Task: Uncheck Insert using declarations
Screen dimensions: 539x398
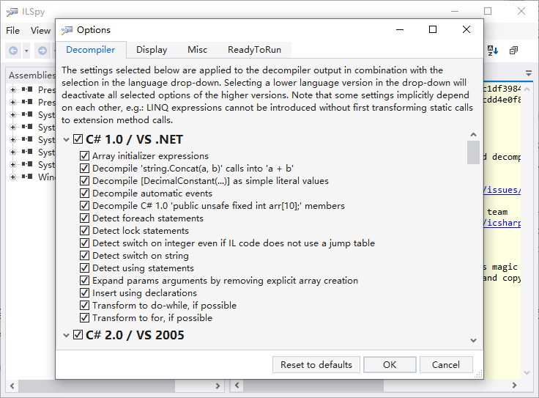Action: coord(84,292)
